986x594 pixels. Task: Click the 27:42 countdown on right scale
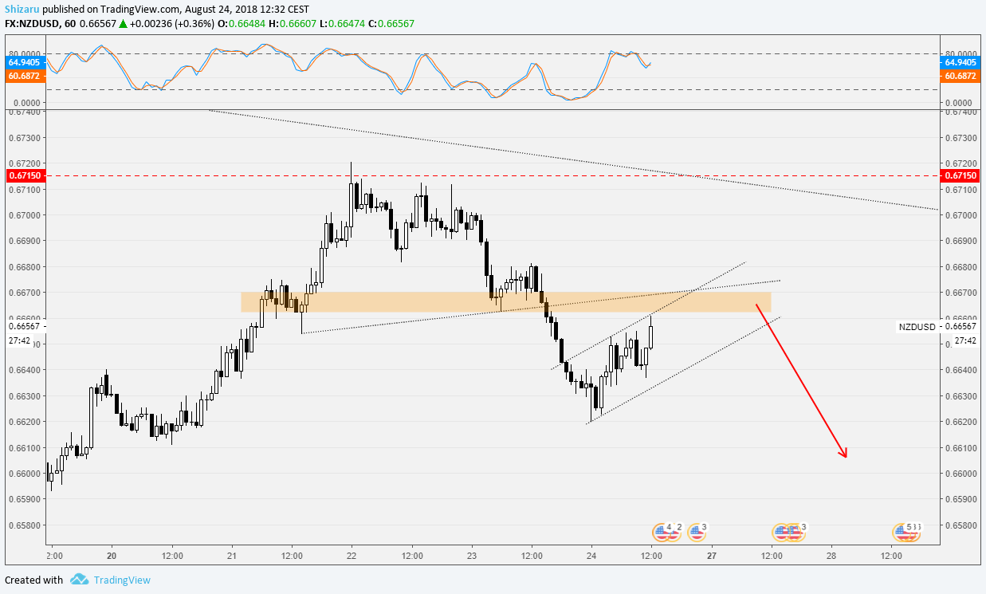click(965, 340)
